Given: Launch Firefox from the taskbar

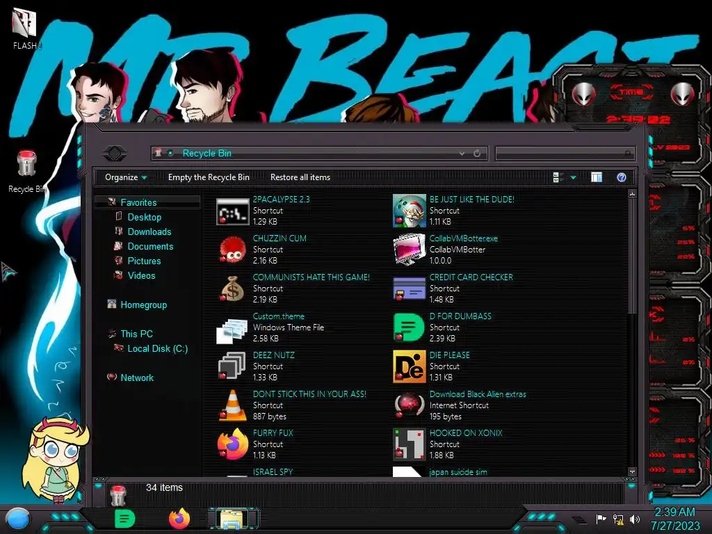Looking at the screenshot, I should pos(179,519).
